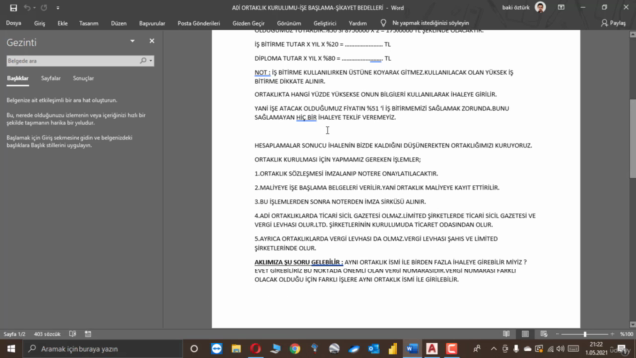Open Outlook from the taskbar
The height and width of the screenshot is (358, 636).
tap(374, 349)
